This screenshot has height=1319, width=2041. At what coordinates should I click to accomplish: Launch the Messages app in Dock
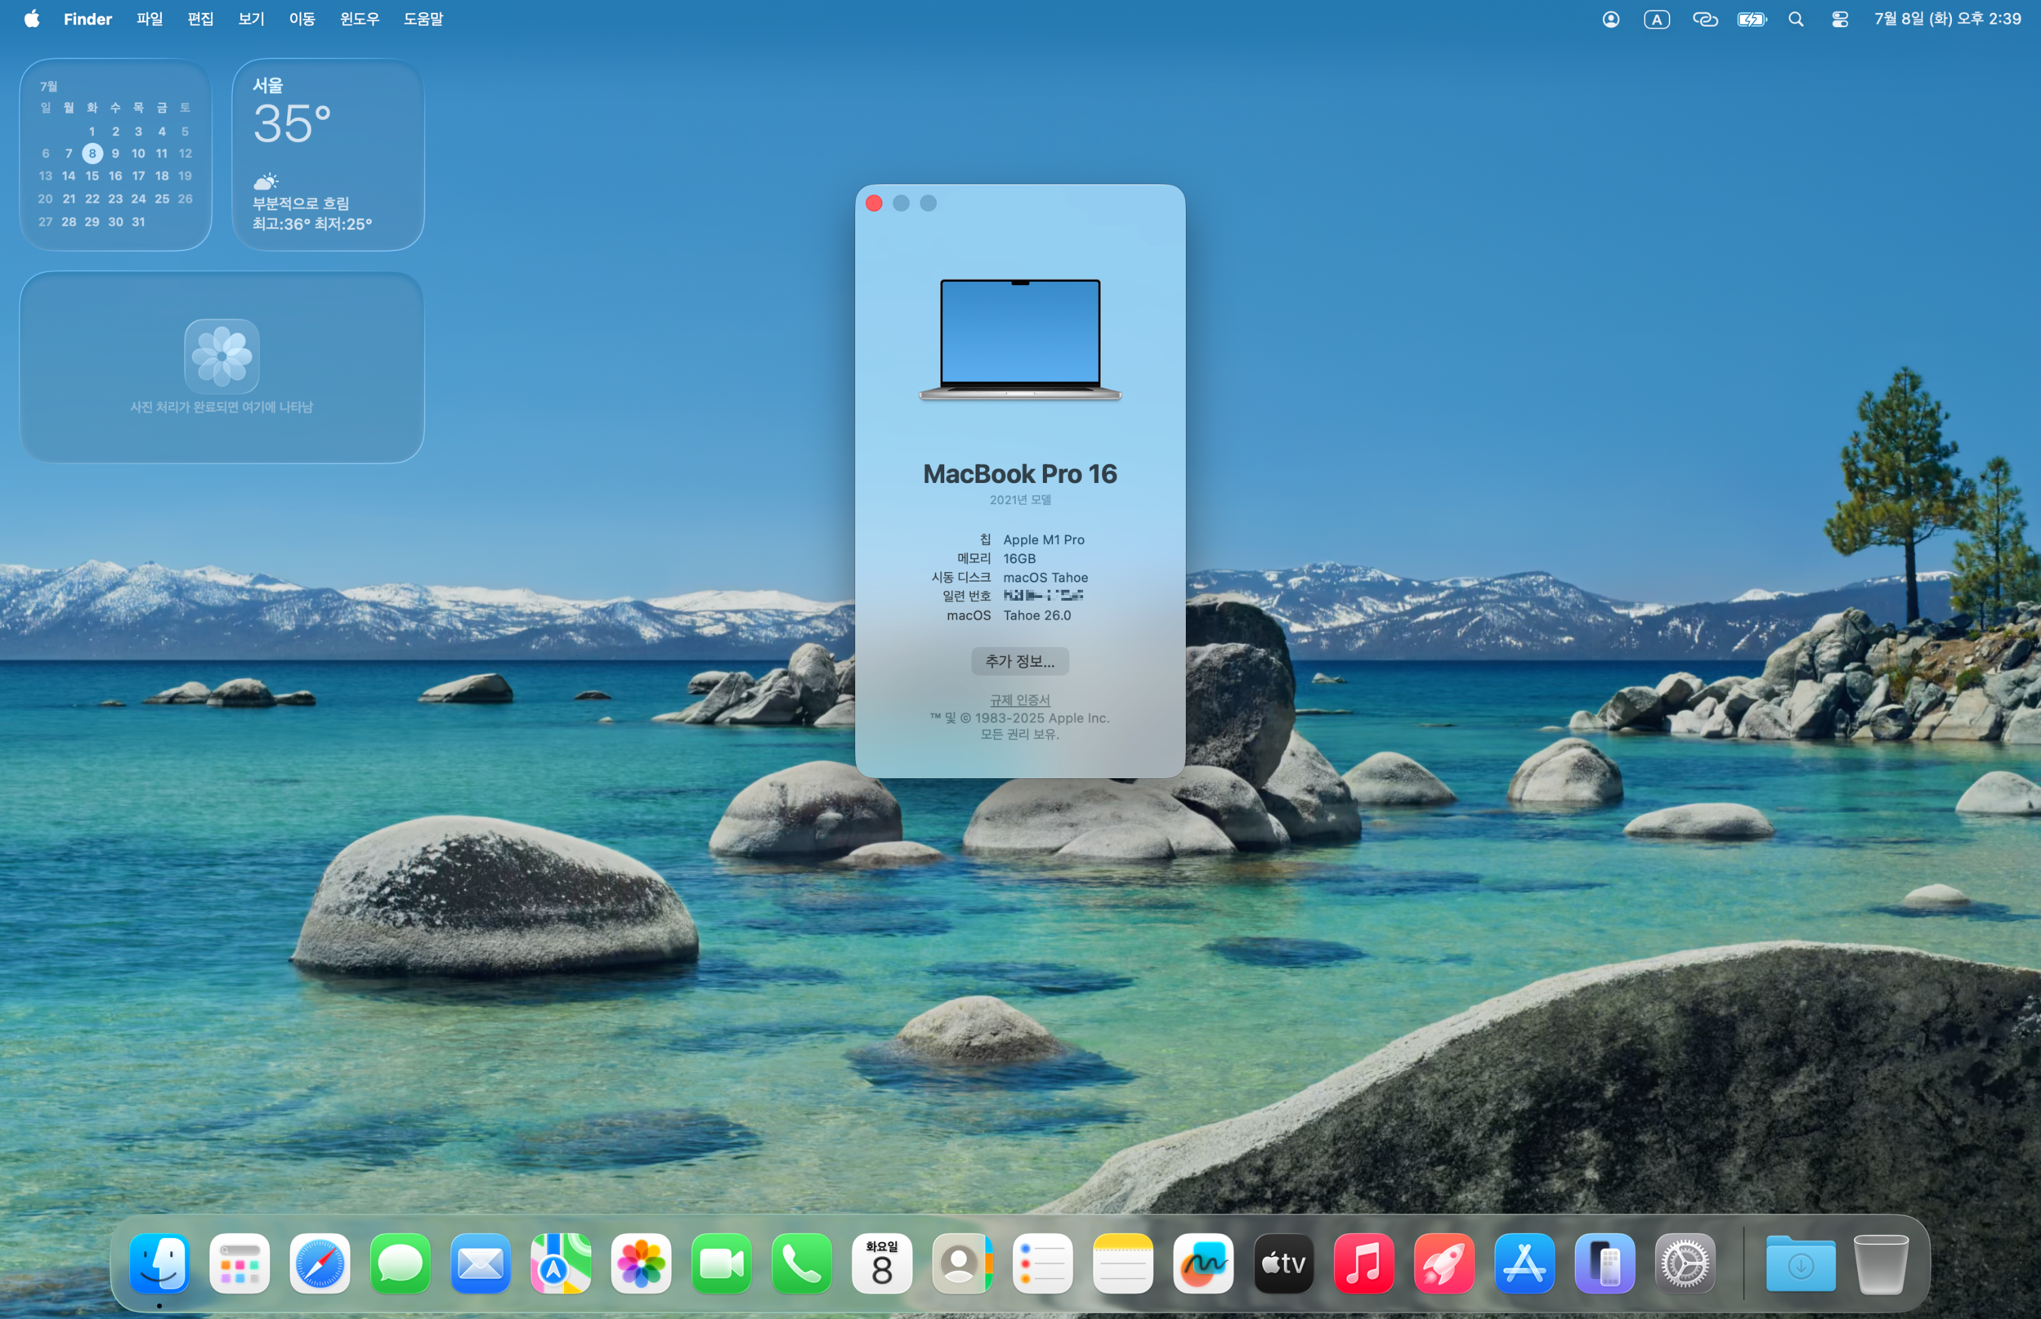coord(400,1263)
